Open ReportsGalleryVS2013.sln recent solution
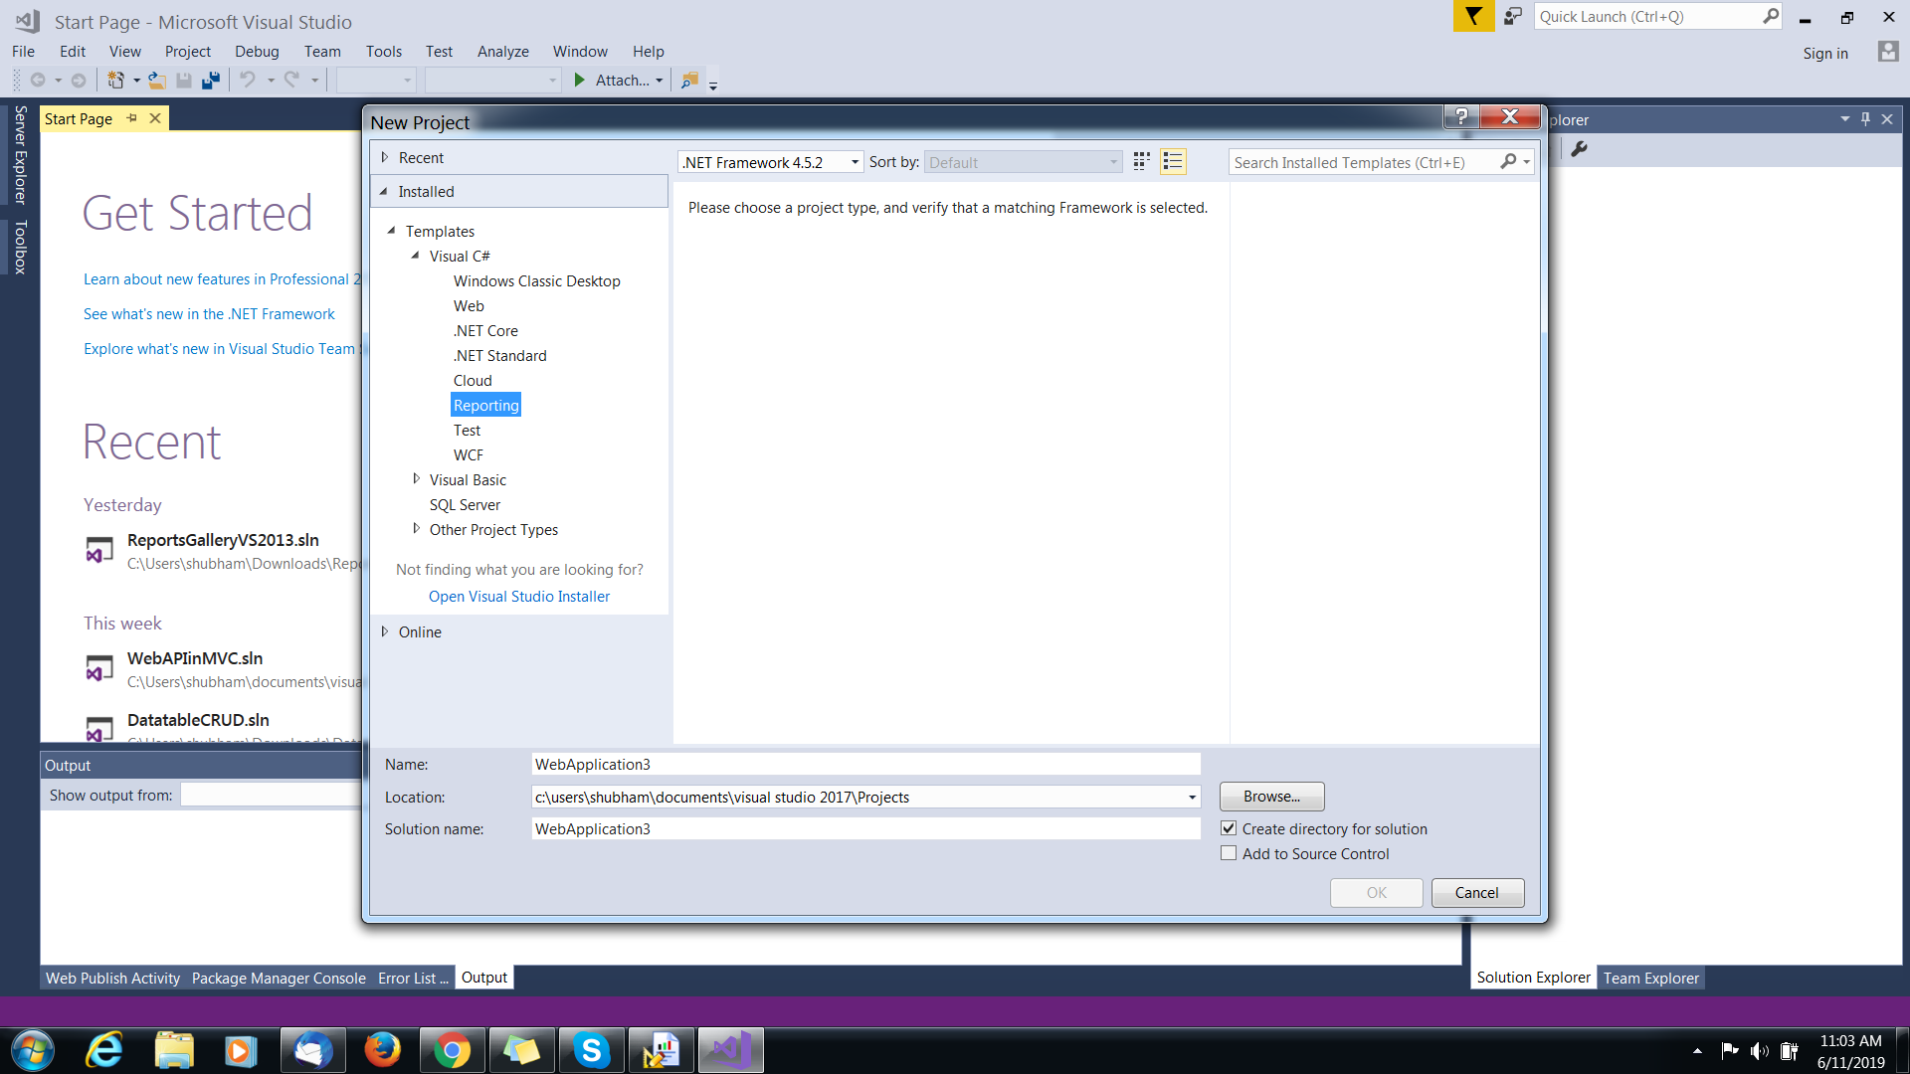 [223, 540]
